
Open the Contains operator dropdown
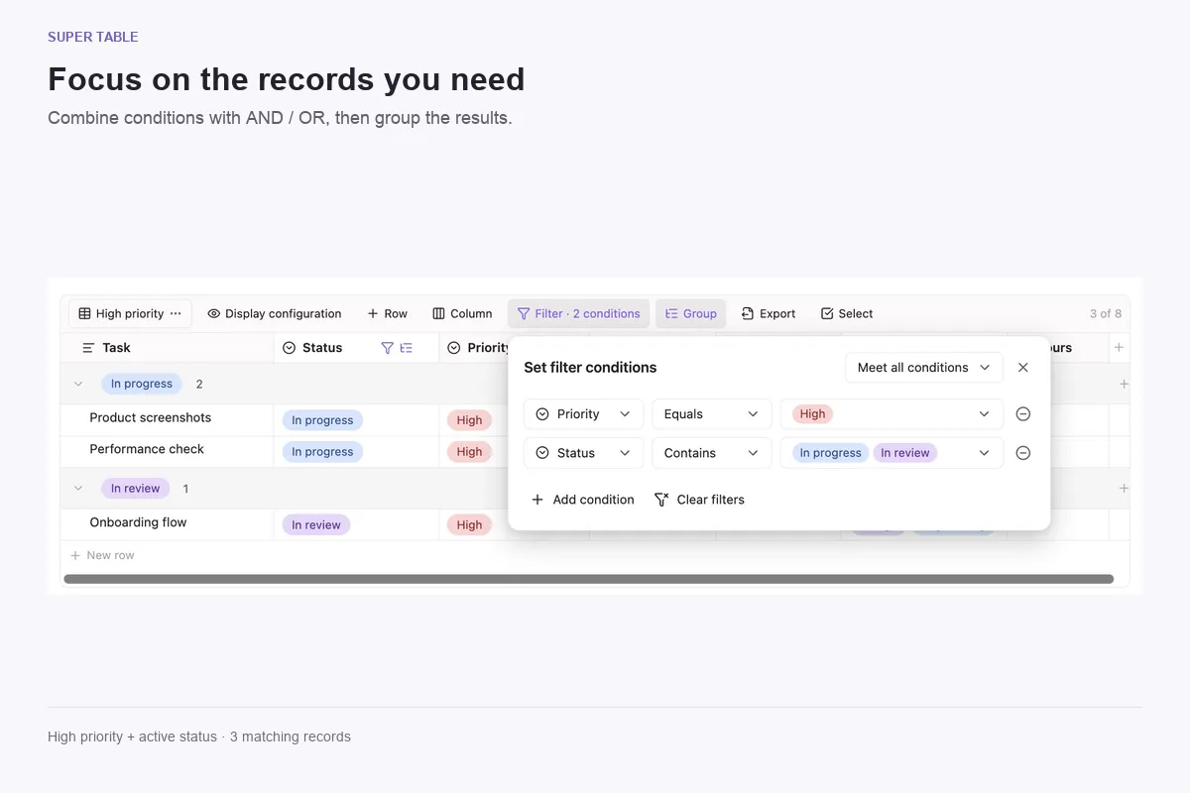(711, 453)
